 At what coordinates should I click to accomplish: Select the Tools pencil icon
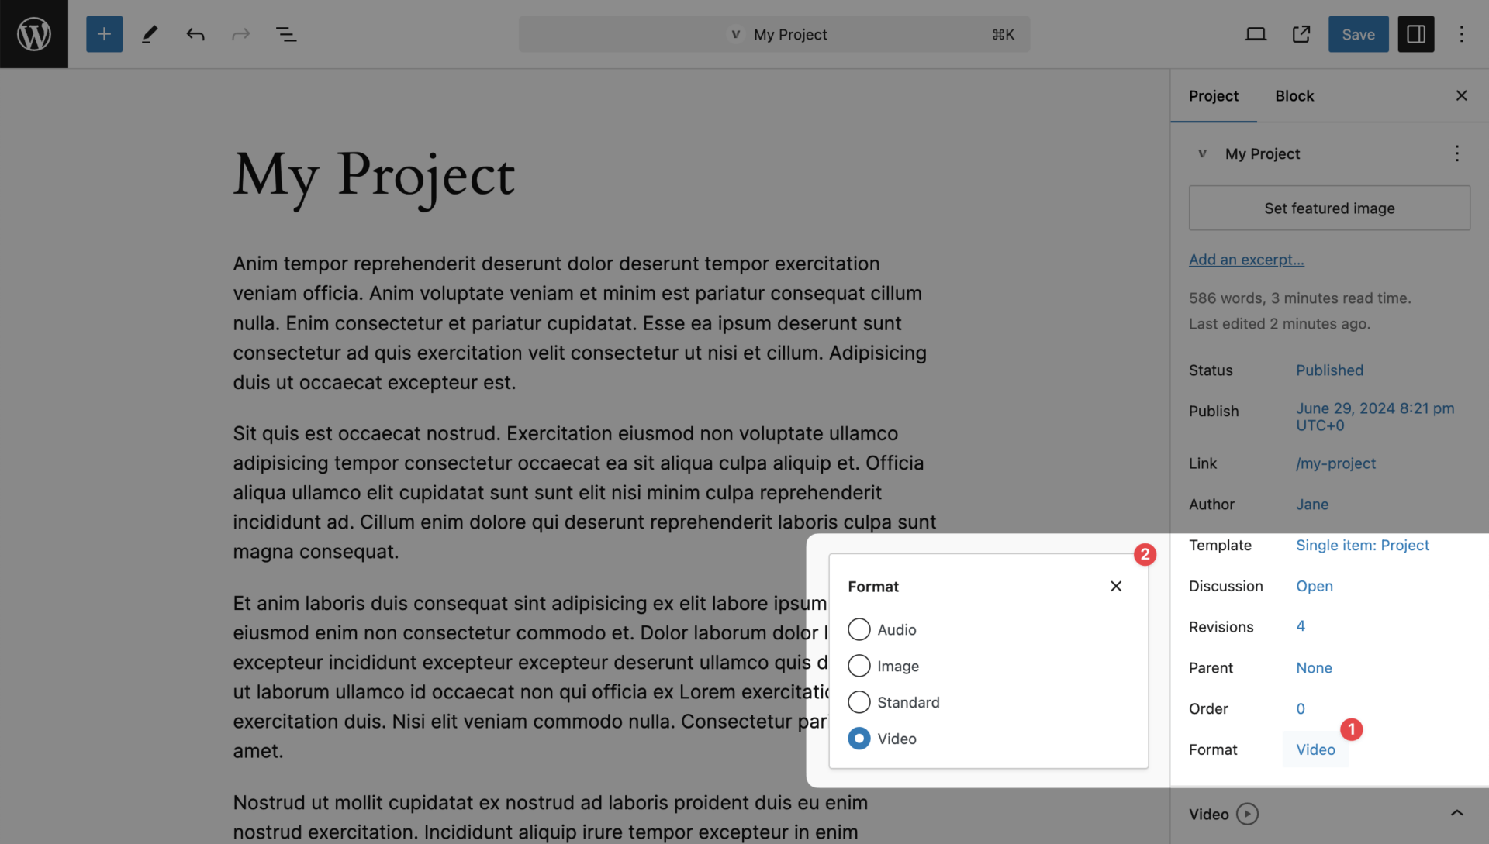click(x=150, y=34)
